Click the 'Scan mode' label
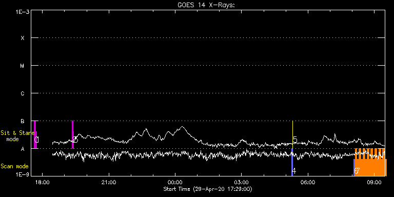394x197 pixels. (x=14, y=166)
